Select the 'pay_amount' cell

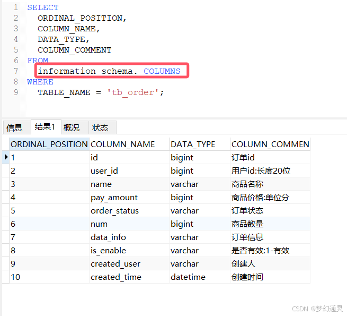[x=129, y=198]
